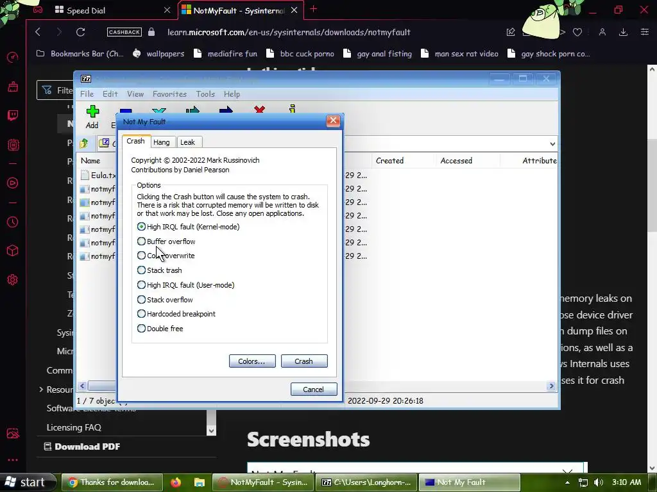The image size is (657, 492).
Task: Open the browser profile icon
Action: 602,32
